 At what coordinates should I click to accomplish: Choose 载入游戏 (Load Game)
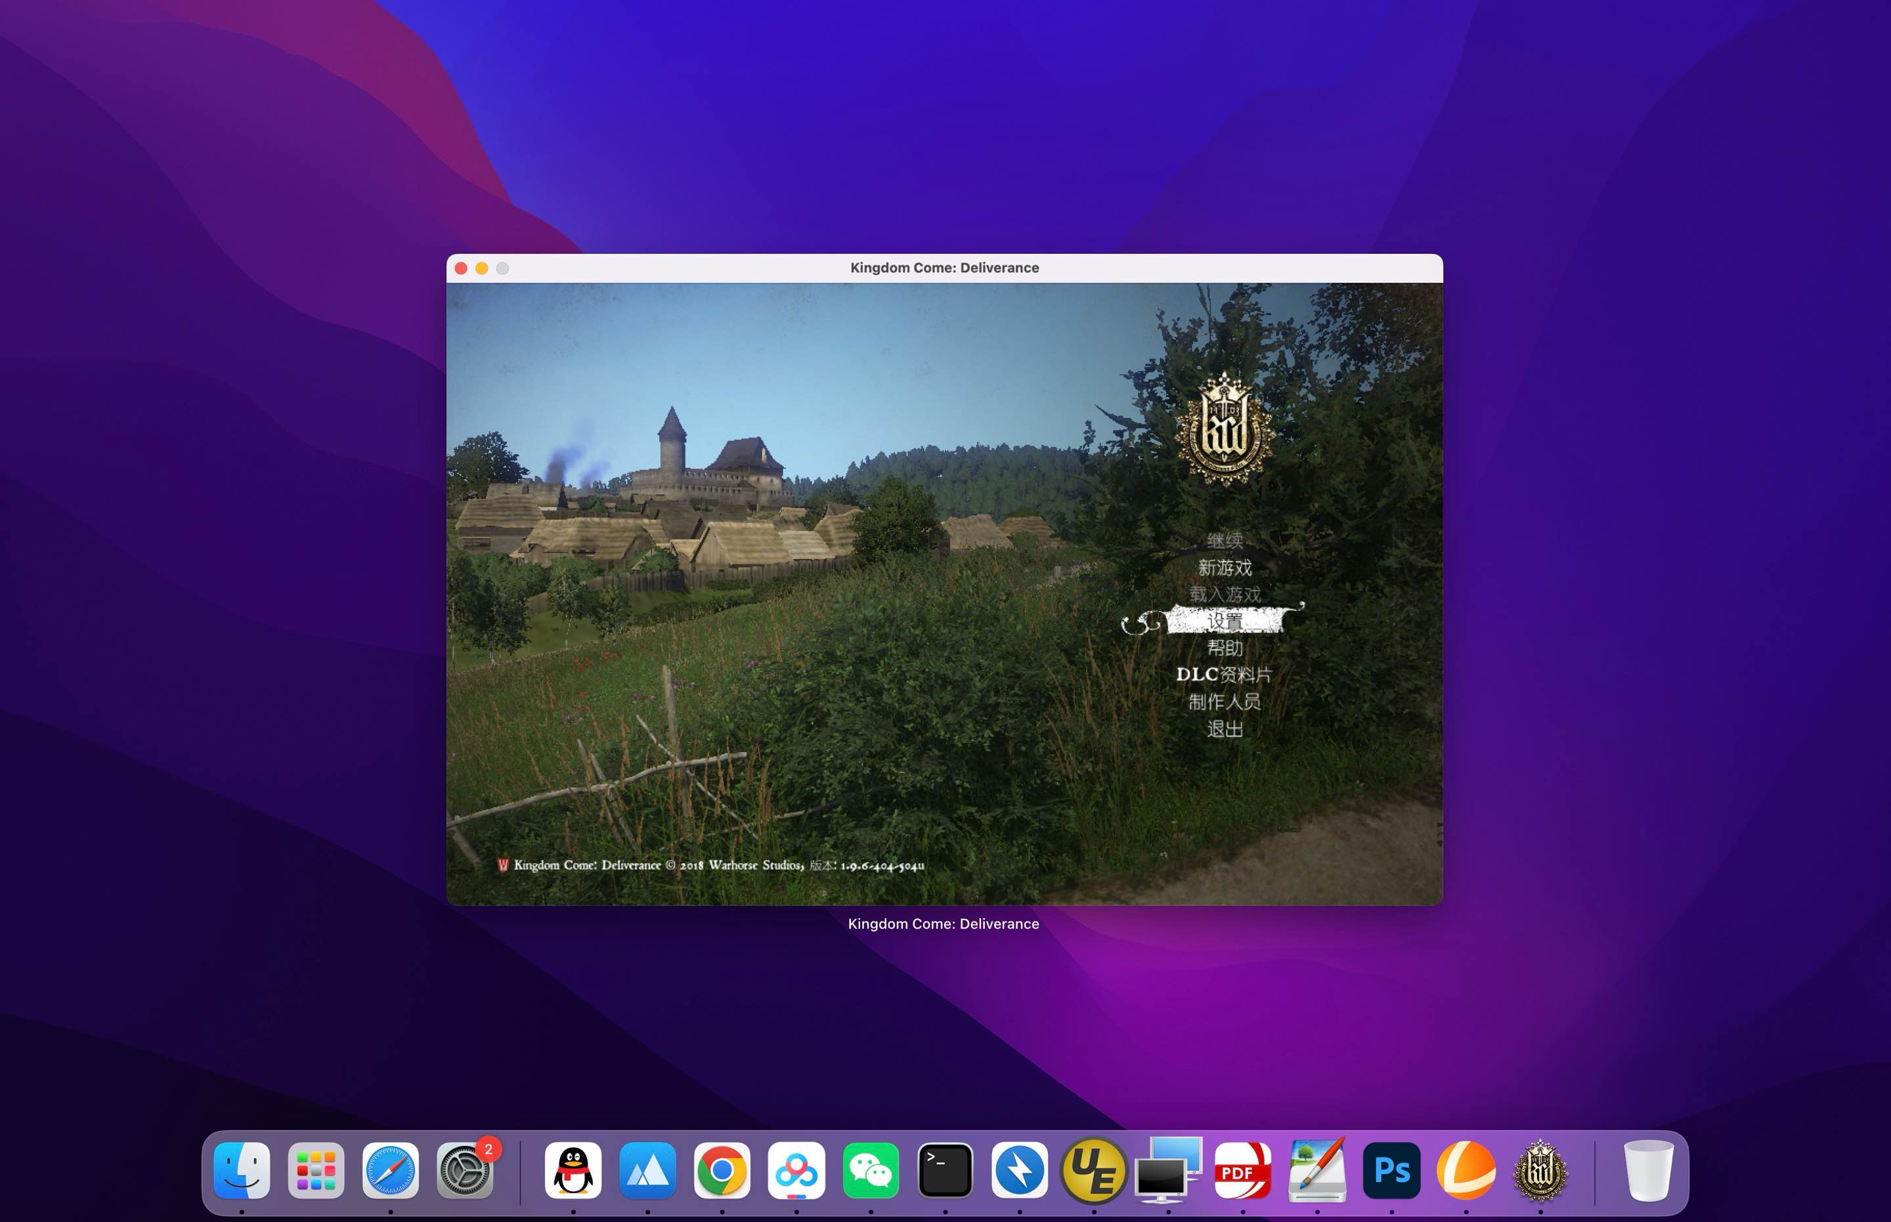[x=1225, y=595]
